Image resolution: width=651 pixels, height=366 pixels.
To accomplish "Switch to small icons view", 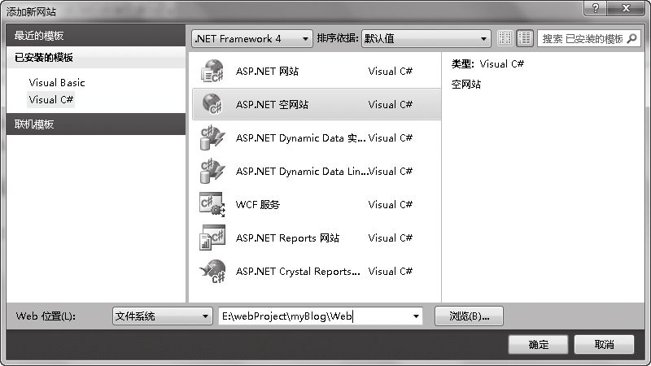I will pyautogui.click(x=505, y=38).
